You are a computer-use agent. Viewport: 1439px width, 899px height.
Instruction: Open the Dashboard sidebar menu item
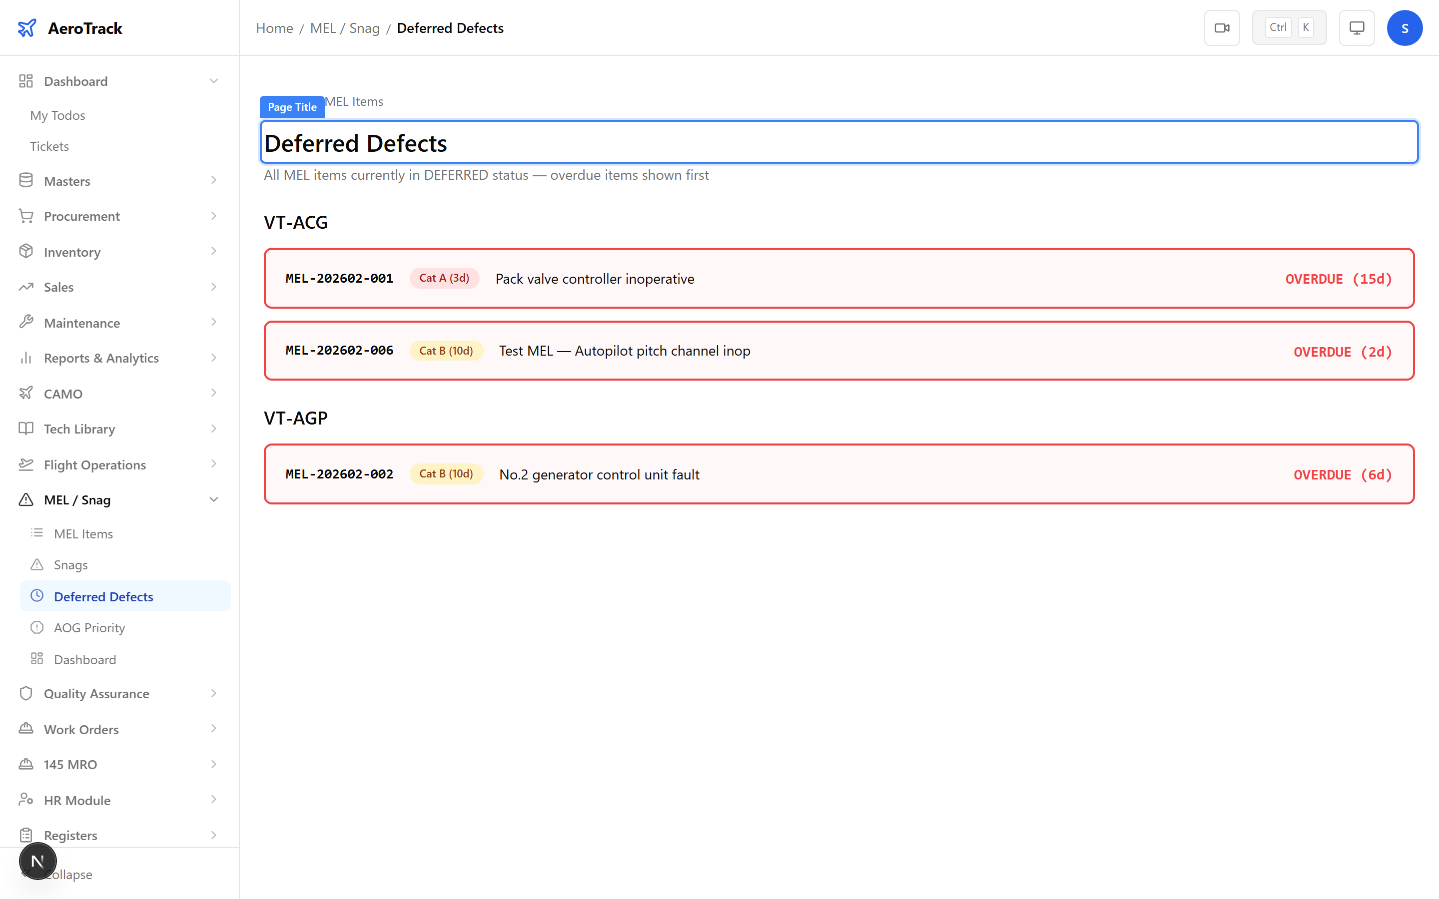(75, 81)
